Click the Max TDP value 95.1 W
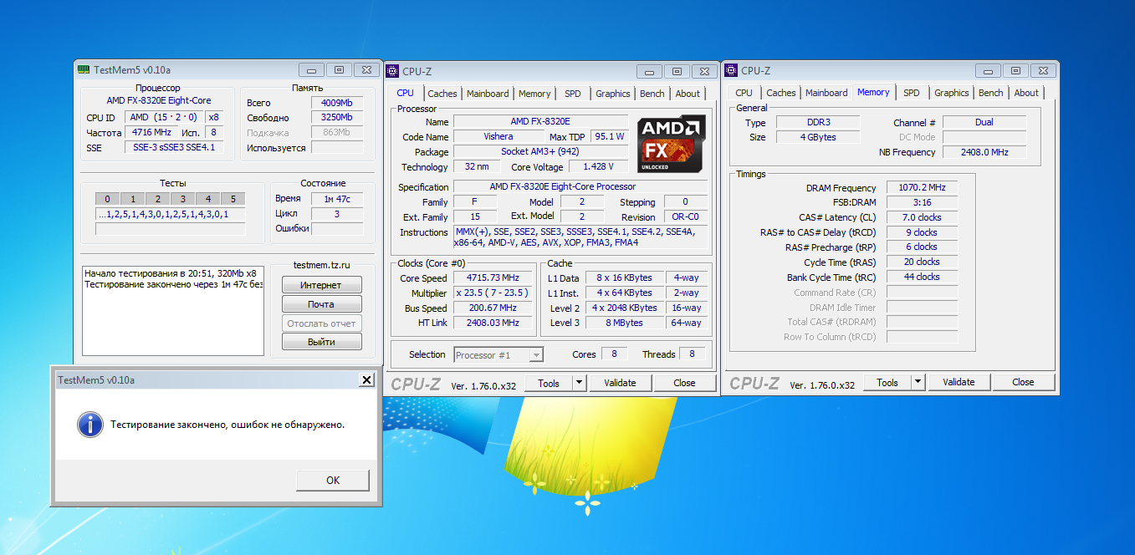Screen dimensions: 1135x555 tap(609, 137)
